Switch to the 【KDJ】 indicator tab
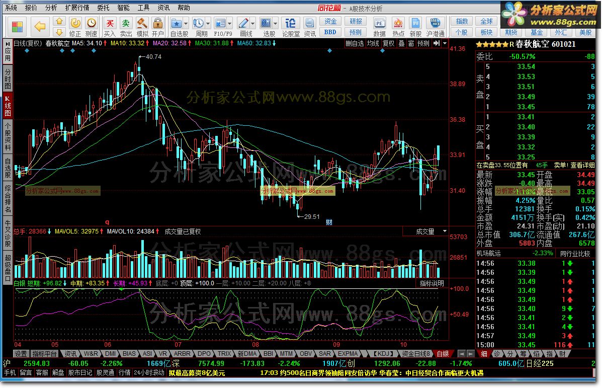This screenshot has width=602, height=388. (x=384, y=353)
